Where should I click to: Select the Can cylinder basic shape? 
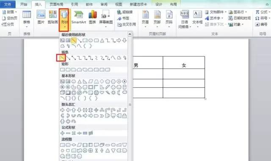pyautogui.click(x=124, y=87)
